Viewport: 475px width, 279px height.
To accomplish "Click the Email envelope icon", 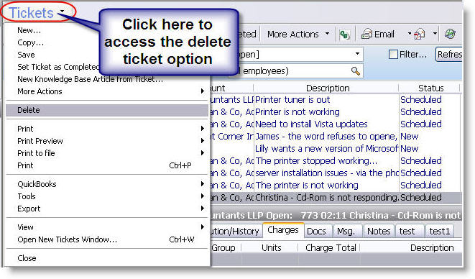I will point(367,34).
